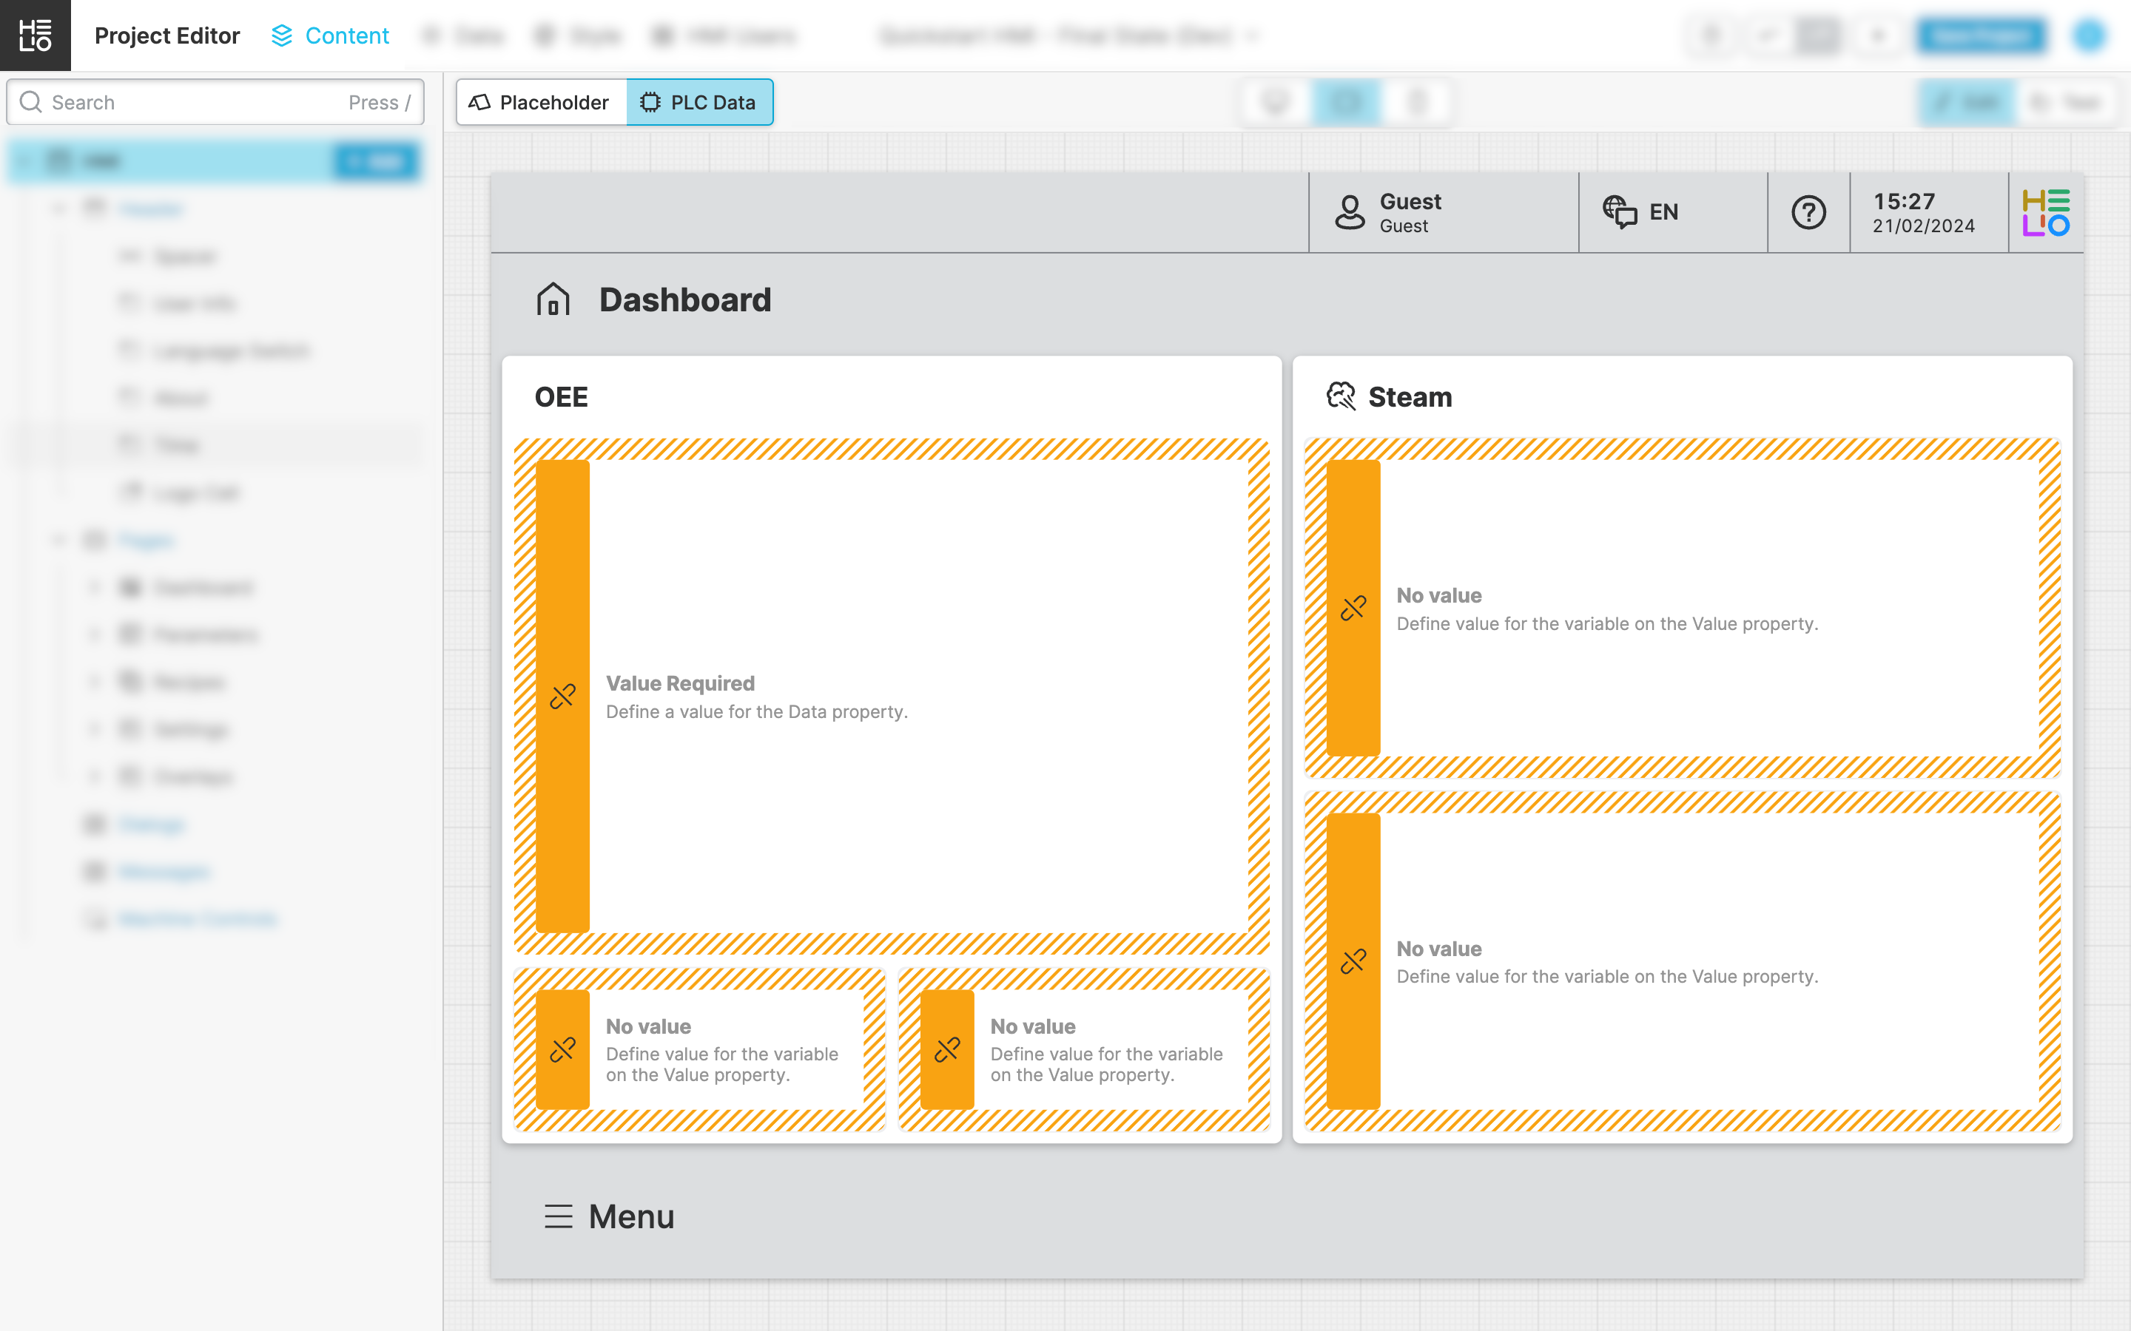Open the Content tab
2131x1331 pixels.
point(346,35)
